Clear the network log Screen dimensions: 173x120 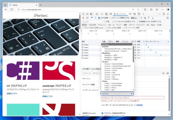87,18
